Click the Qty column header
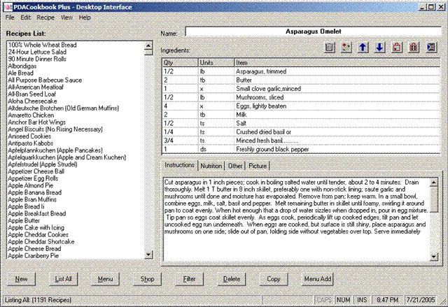Image resolution: width=448 pixels, height=307 pixels. (x=180, y=62)
